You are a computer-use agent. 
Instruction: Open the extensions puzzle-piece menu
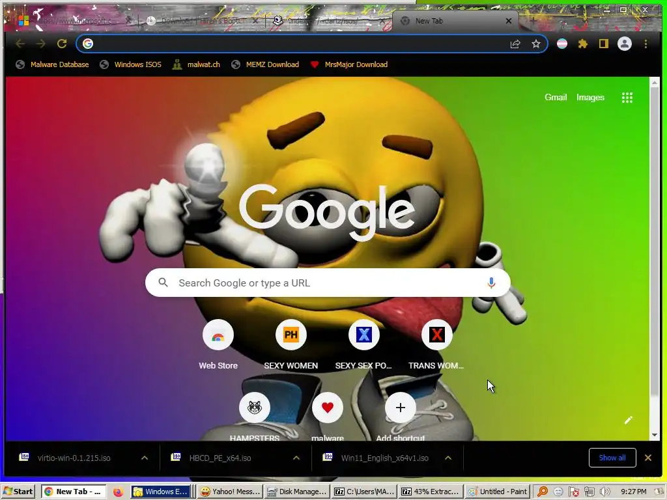point(583,44)
